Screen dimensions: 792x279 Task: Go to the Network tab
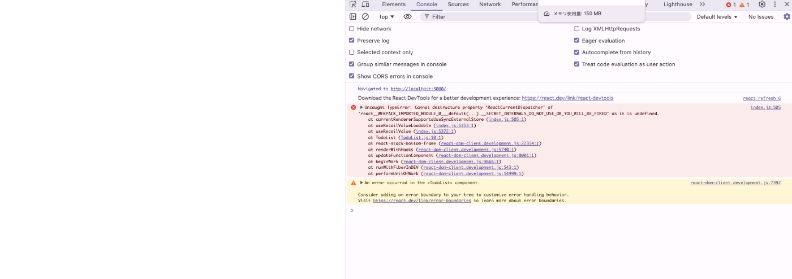click(490, 5)
